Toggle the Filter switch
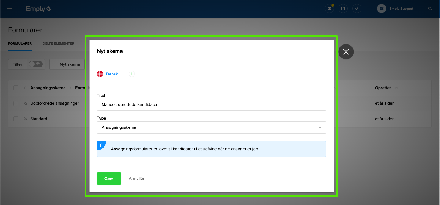The image size is (440, 205). coord(35,64)
